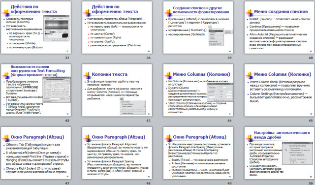Pick the 'Колонки текста' slide thumbnail

[117, 90]
